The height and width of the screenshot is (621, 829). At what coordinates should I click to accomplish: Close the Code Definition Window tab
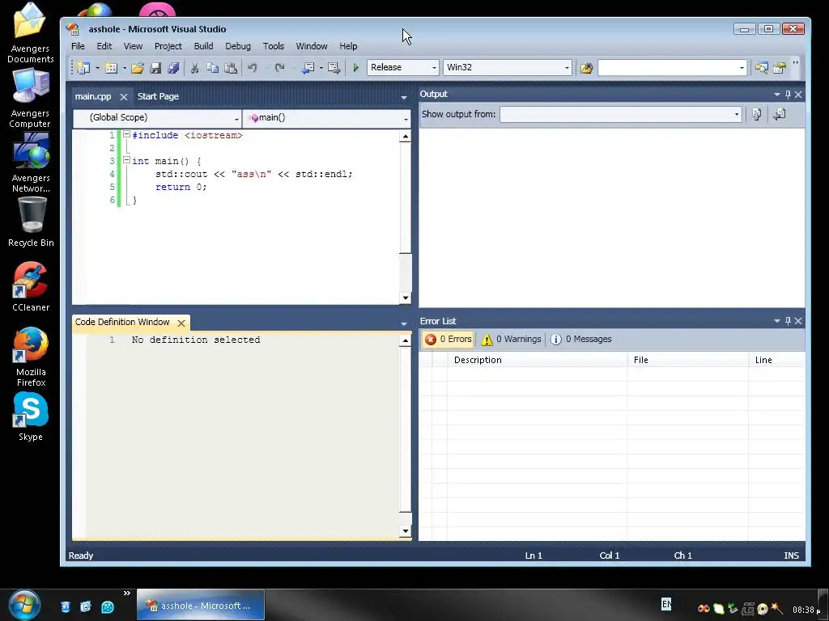(x=181, y=323)
